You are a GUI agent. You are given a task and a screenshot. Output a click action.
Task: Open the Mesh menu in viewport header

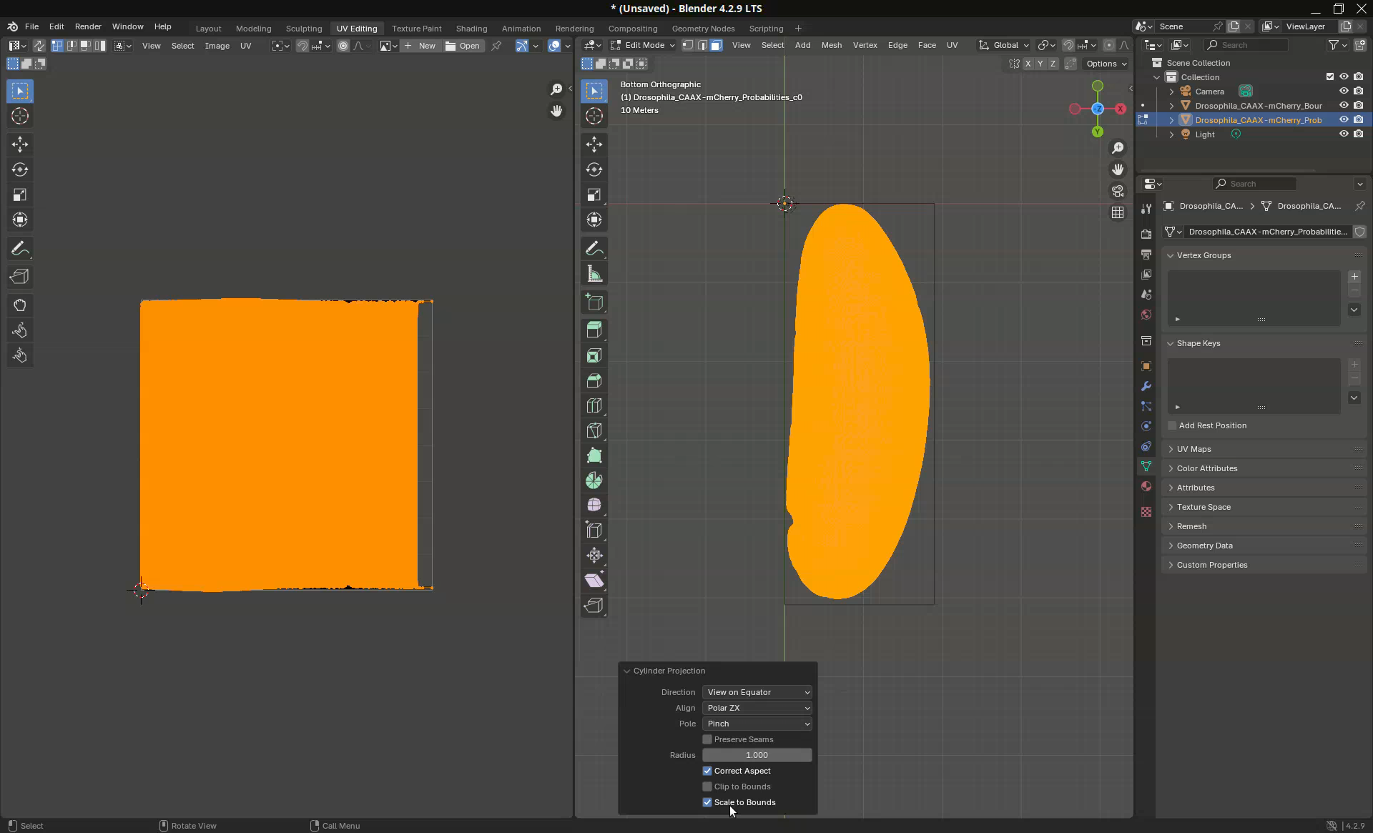pos(831,45)
